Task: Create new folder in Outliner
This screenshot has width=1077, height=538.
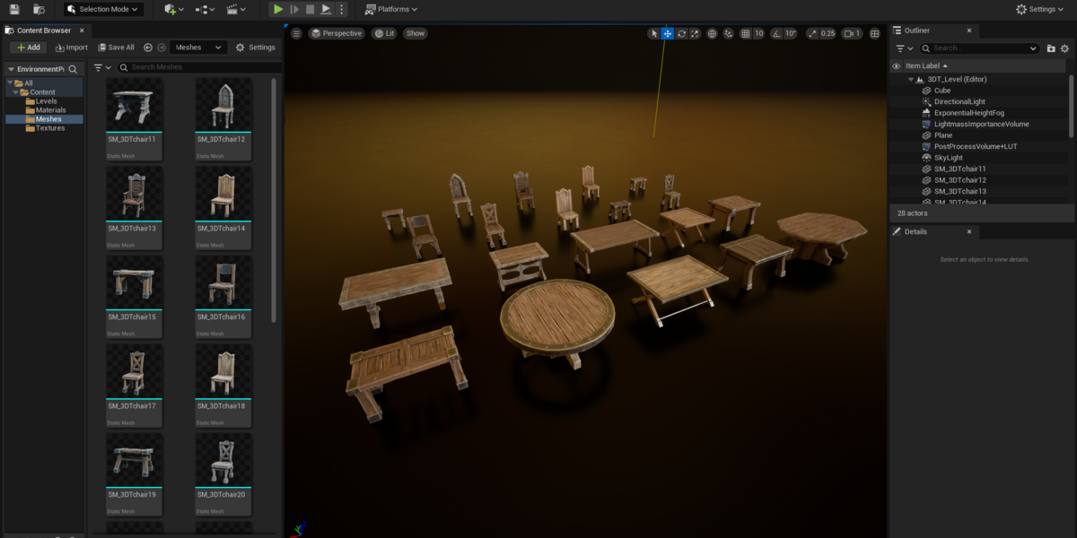Action: coord(1049,48)
